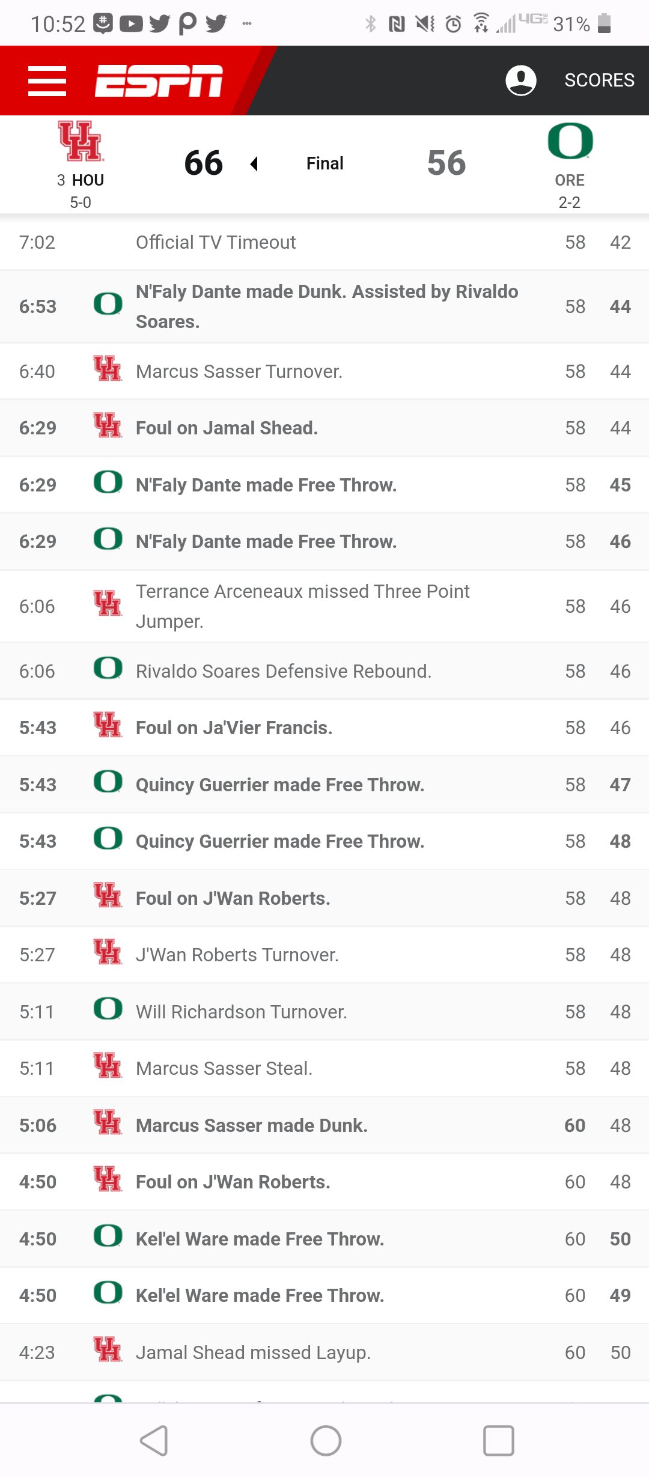The height and width of the screenshot is (1478, 649).
Task: Open the ESPN hamburger menu
Action: point(47,81)
